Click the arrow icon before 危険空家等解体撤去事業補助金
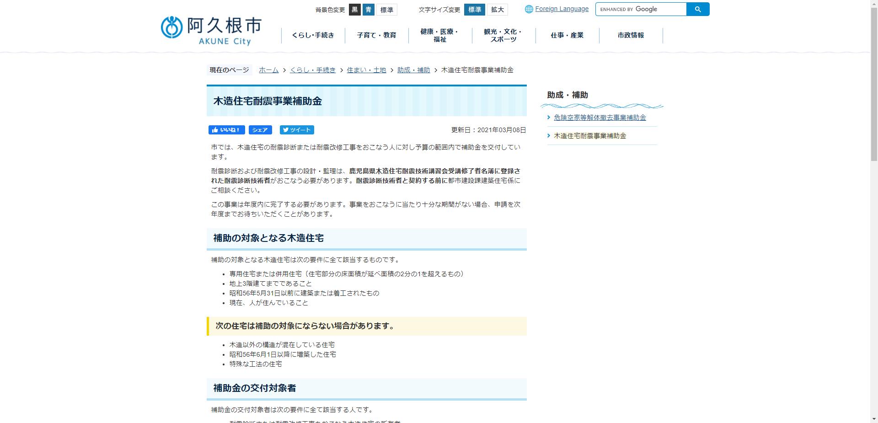The width and height of the screenshot is (878, 423). pyautogui.click(x=549, y=117)
